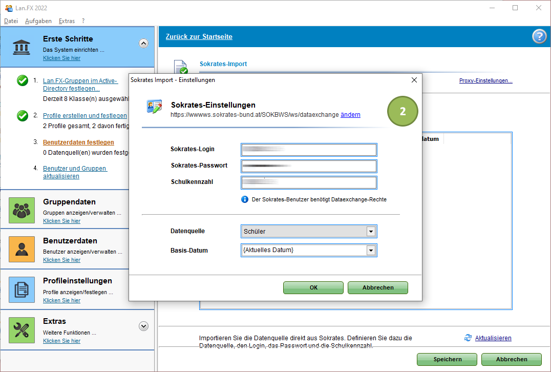
Task: Click the Extras tools icon
Action: point(22,330)
